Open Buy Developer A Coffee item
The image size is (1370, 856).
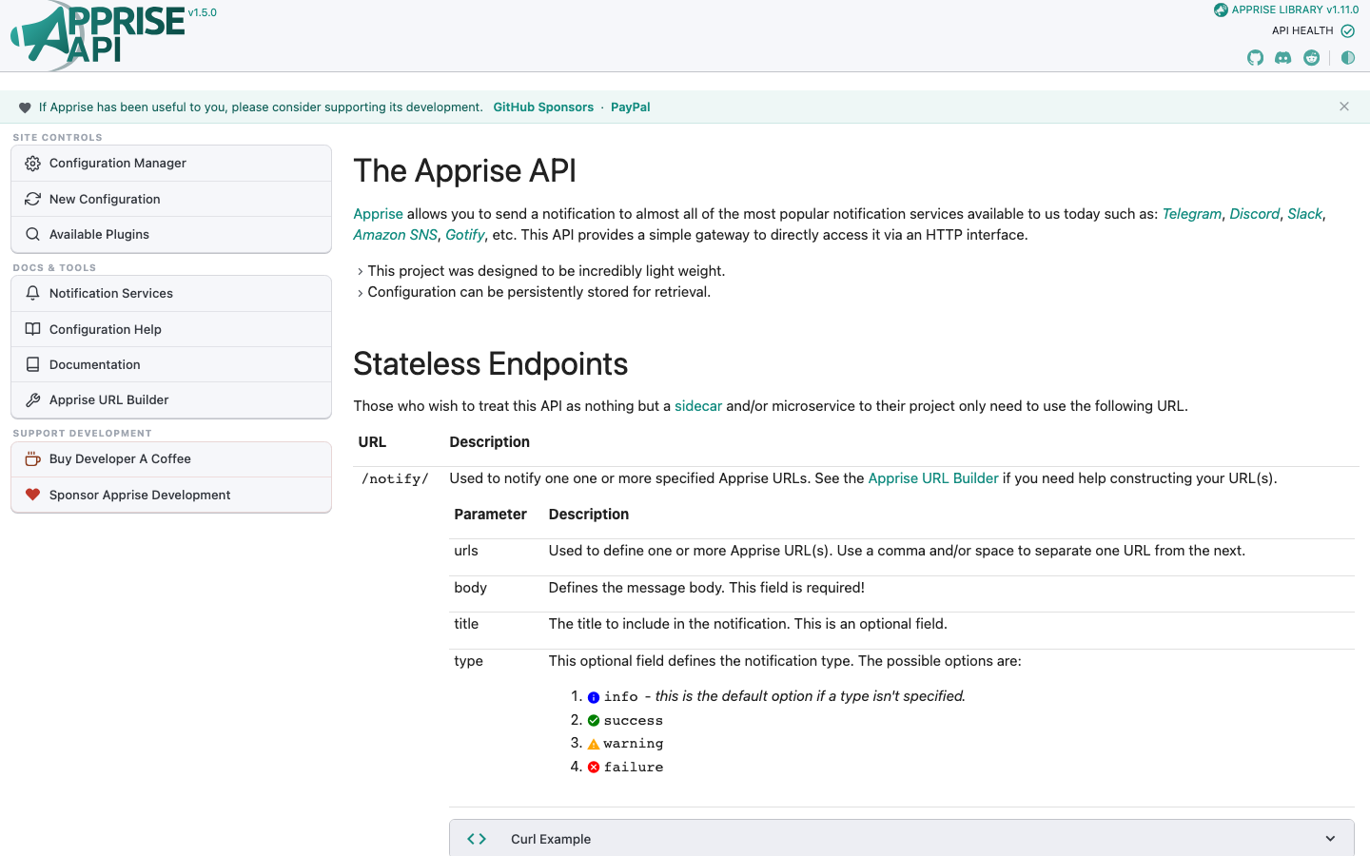171,459
